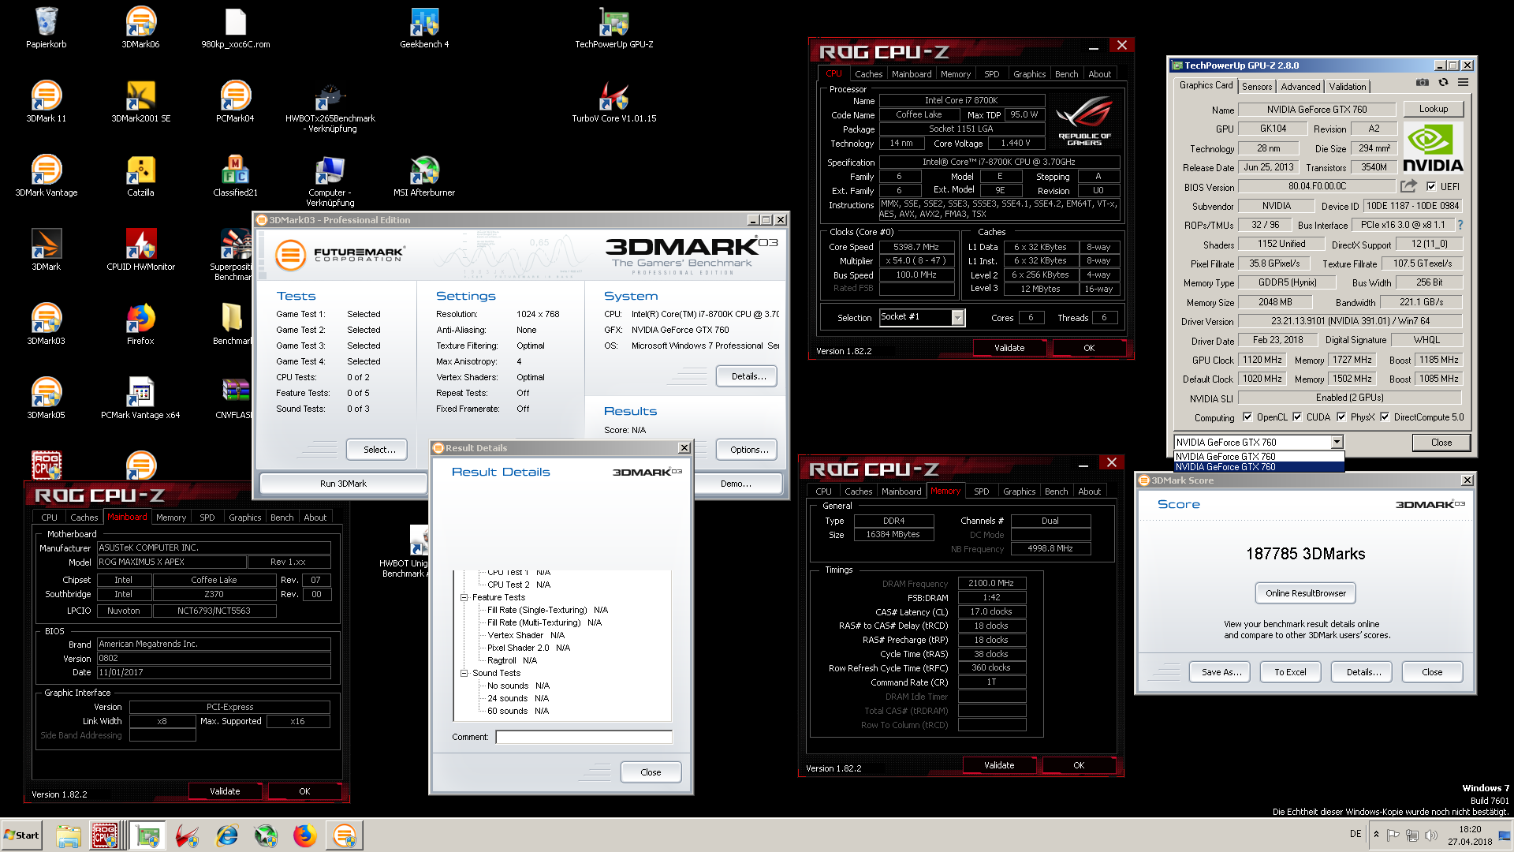Select the HWBOTx265Benchmark shortcut icon
Screen dimensions: 1514x852
tap(330, 106)
